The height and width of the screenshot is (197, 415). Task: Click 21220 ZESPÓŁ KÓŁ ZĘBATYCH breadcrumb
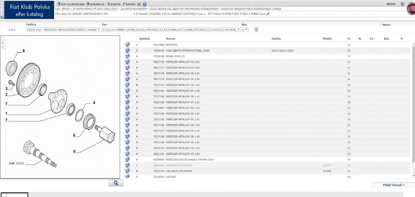pos(184,9)
